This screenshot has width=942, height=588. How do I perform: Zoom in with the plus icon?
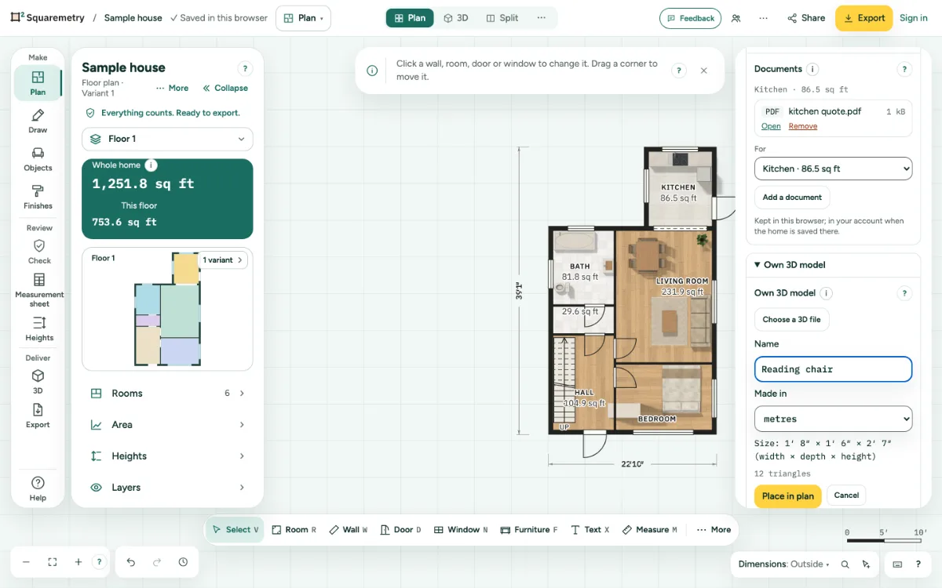pos(78,562)
